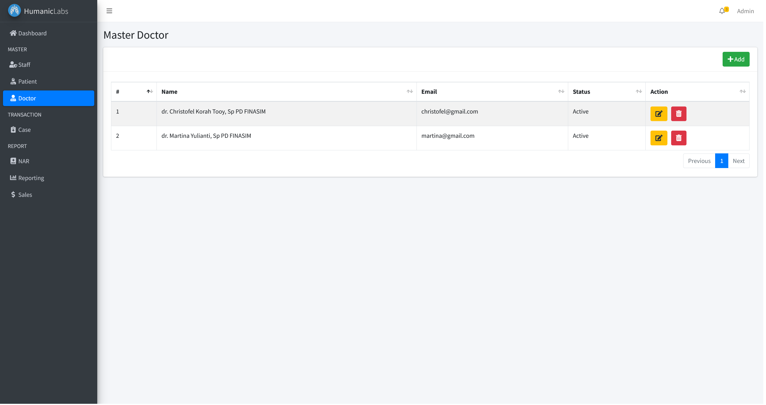Open the Case transaction page
This screenshot has width=766, height=405.
tap(24, 130)
